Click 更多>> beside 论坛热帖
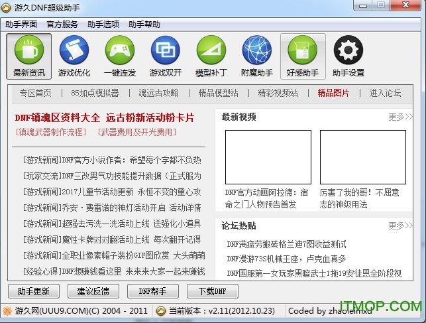 [400, 226]
